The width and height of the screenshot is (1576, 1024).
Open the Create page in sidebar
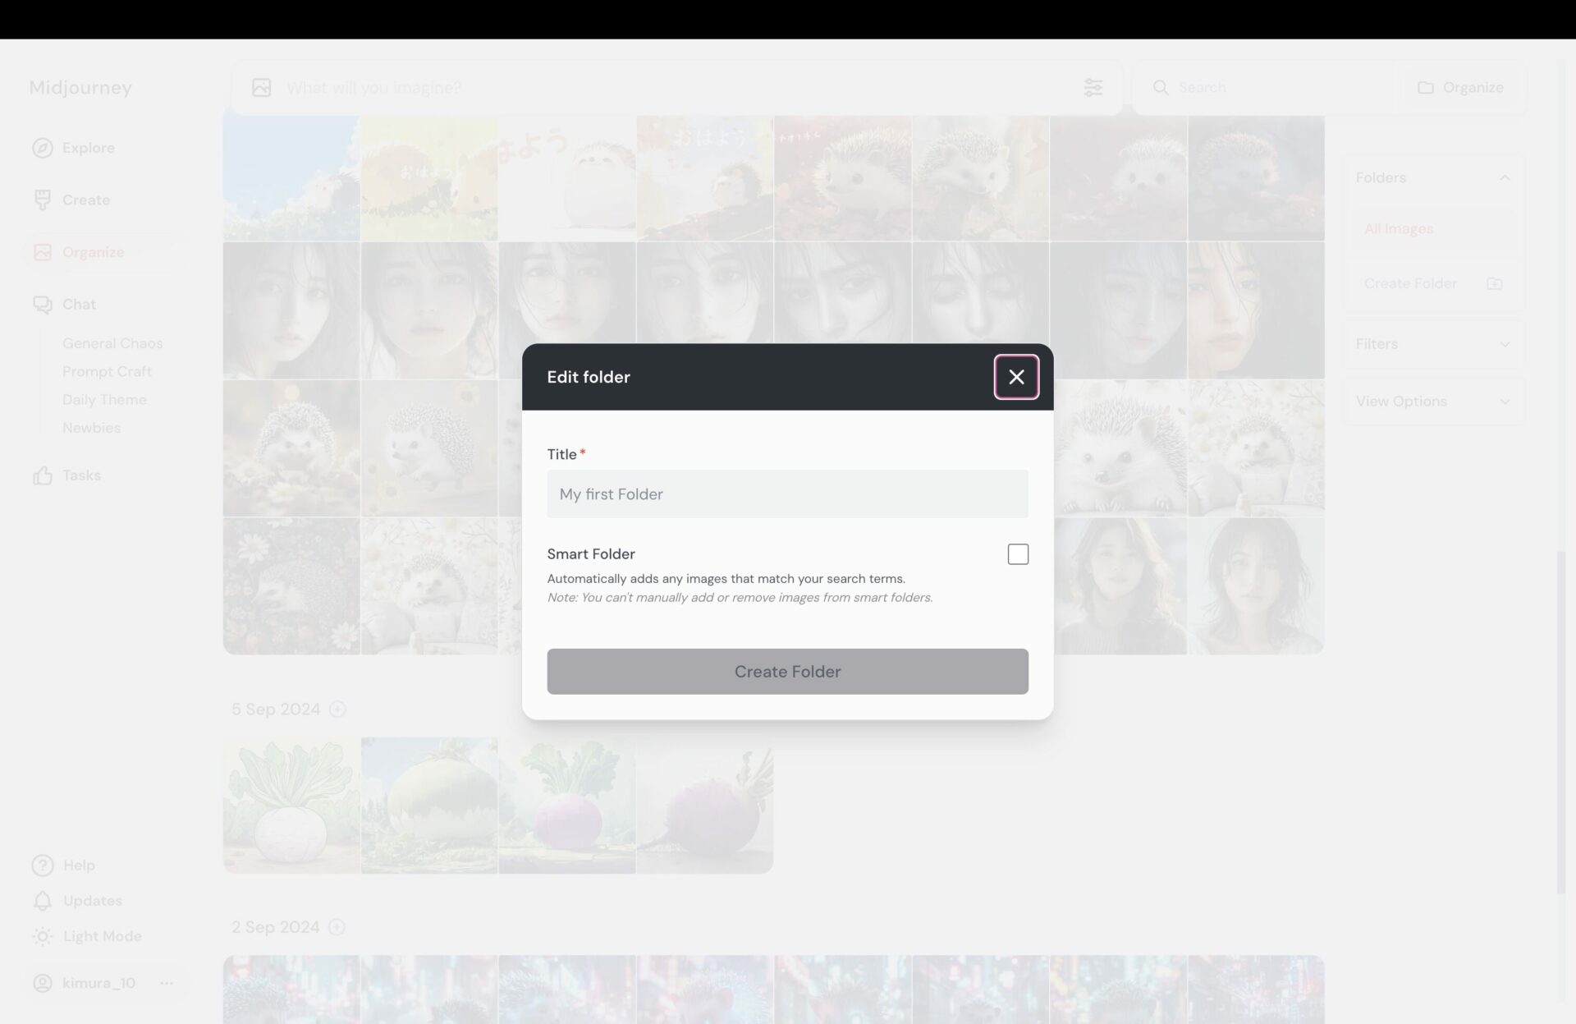click(85, 200)
